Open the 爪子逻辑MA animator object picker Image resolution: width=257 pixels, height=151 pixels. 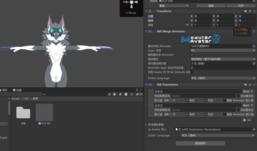[x=253, y=46]
